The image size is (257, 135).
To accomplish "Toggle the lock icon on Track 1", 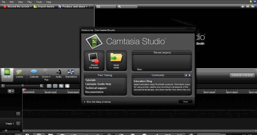I will [18, 124].
